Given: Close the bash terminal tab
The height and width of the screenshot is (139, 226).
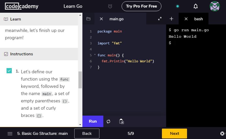Looking at the screenshot, I should tap(186, 19).
